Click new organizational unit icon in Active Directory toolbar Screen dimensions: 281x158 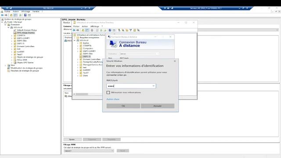point(127,30)
